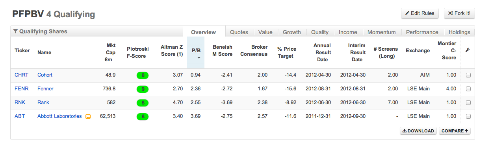Toggle the P/B column sort arrow

click(199, 58)
